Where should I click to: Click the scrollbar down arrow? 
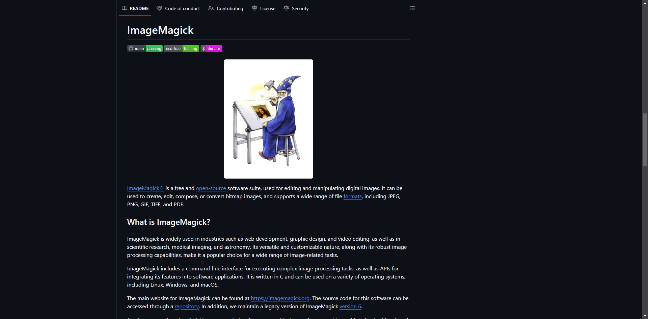(645, 316)
